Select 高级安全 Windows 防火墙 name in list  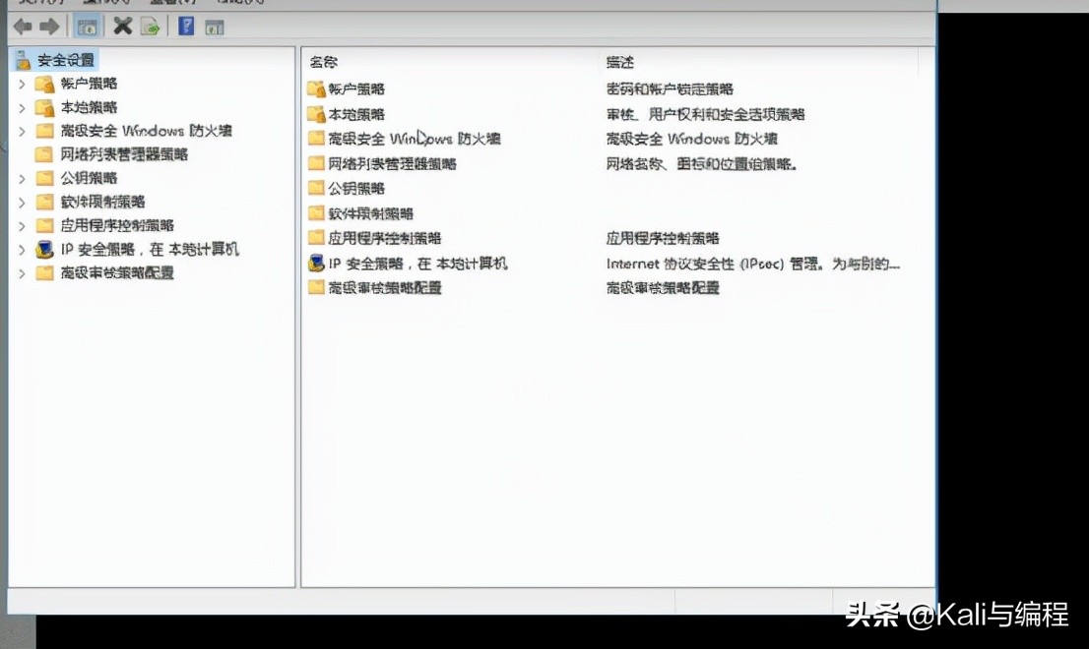[414, 139]
